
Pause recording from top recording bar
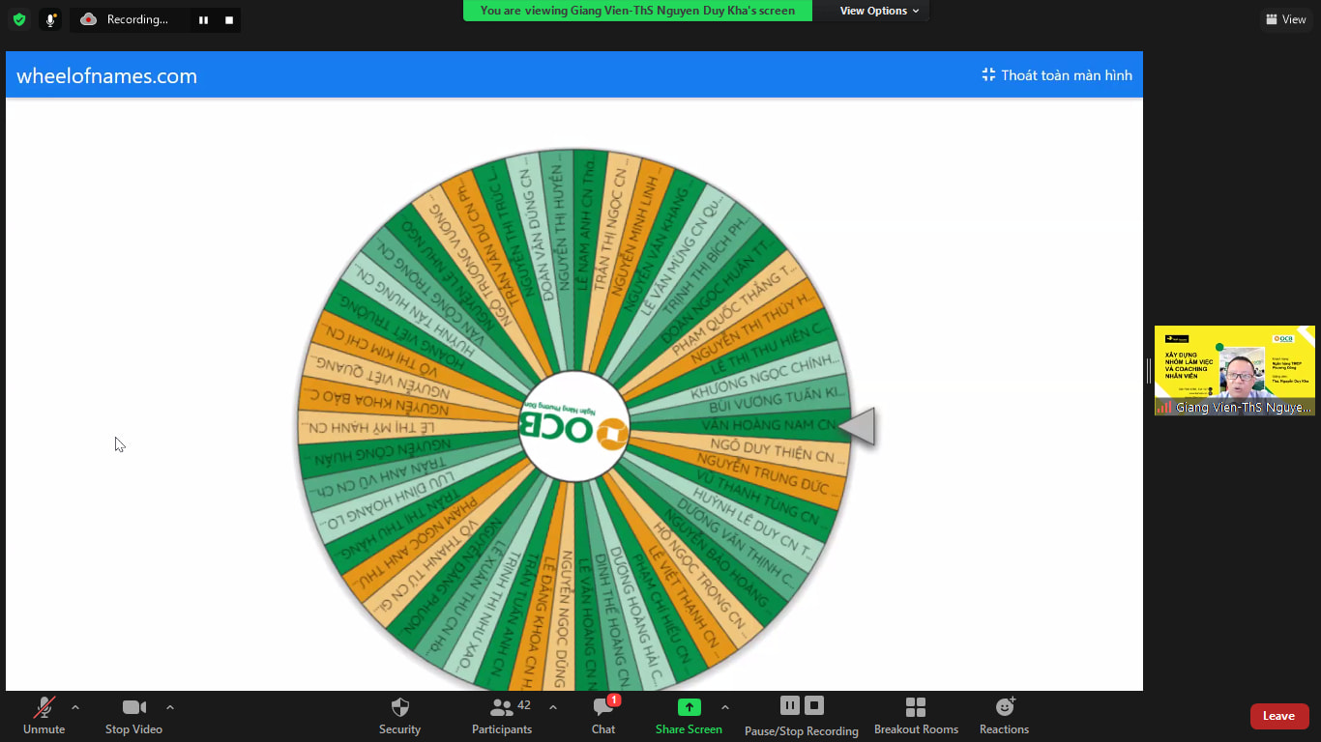[x=203, y=19]
